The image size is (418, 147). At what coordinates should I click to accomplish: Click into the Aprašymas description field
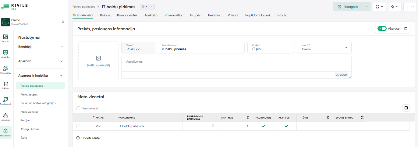tap(236, 64)
